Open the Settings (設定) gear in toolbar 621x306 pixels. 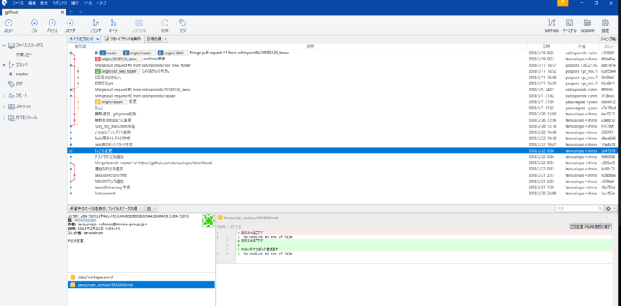coord(605,23)
